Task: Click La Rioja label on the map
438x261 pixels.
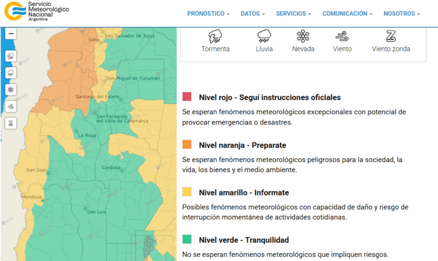Action: [87, 135]
